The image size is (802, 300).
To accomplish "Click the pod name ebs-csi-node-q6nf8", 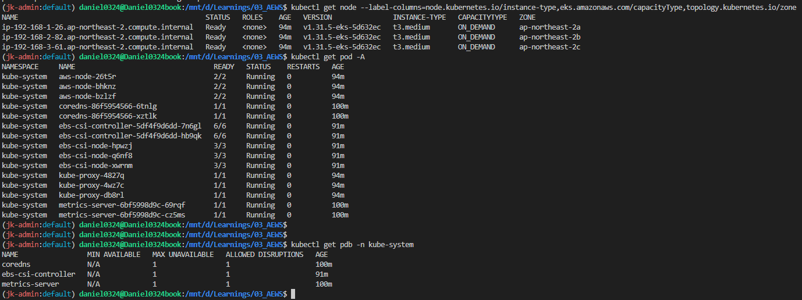I will coord(95,156).
